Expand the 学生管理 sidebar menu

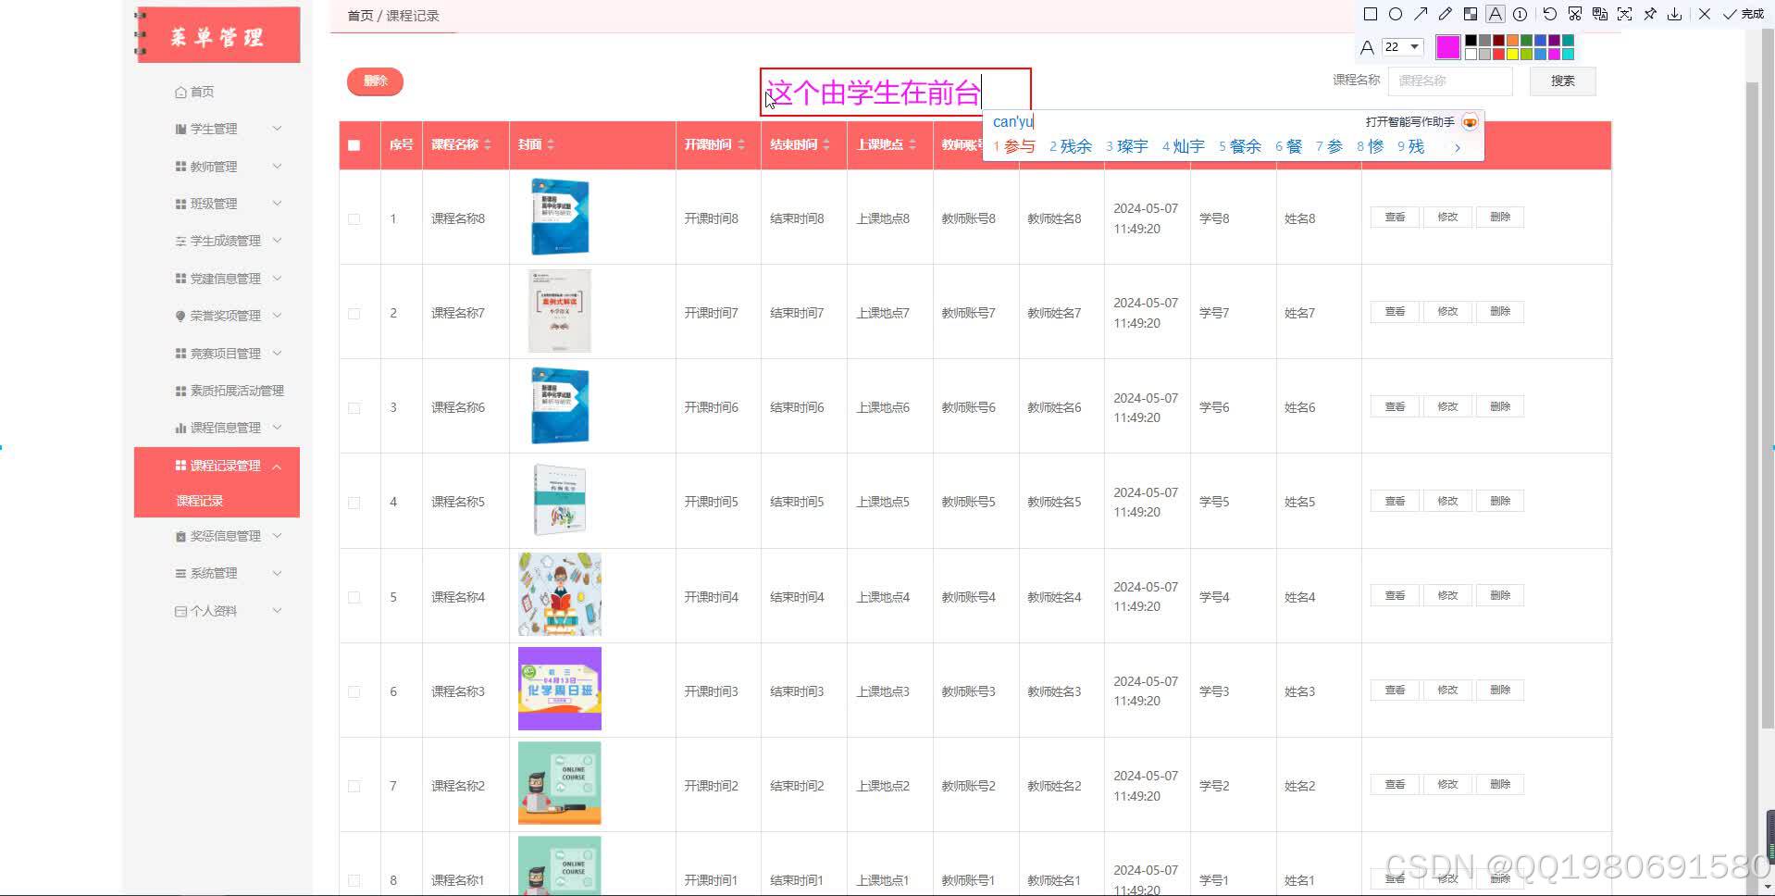(215, 129)
